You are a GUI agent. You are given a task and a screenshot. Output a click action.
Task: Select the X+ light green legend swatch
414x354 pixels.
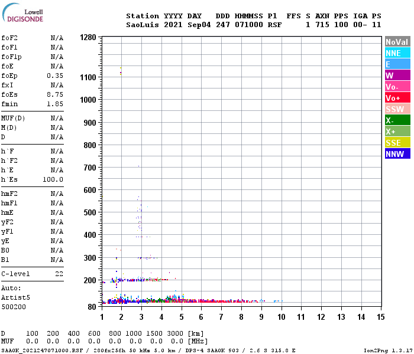[x=397, y=132]
